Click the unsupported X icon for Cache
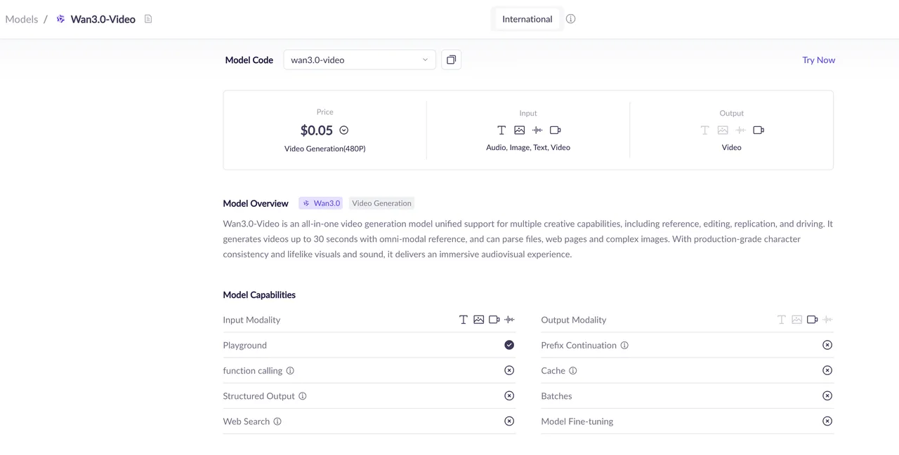The height and width of the screenshot is (455, 899). click(x=827, y=370)
